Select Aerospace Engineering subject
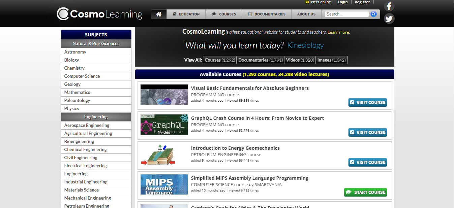The height and width of the screenshot is (208, 454). [x=96, y=125]
